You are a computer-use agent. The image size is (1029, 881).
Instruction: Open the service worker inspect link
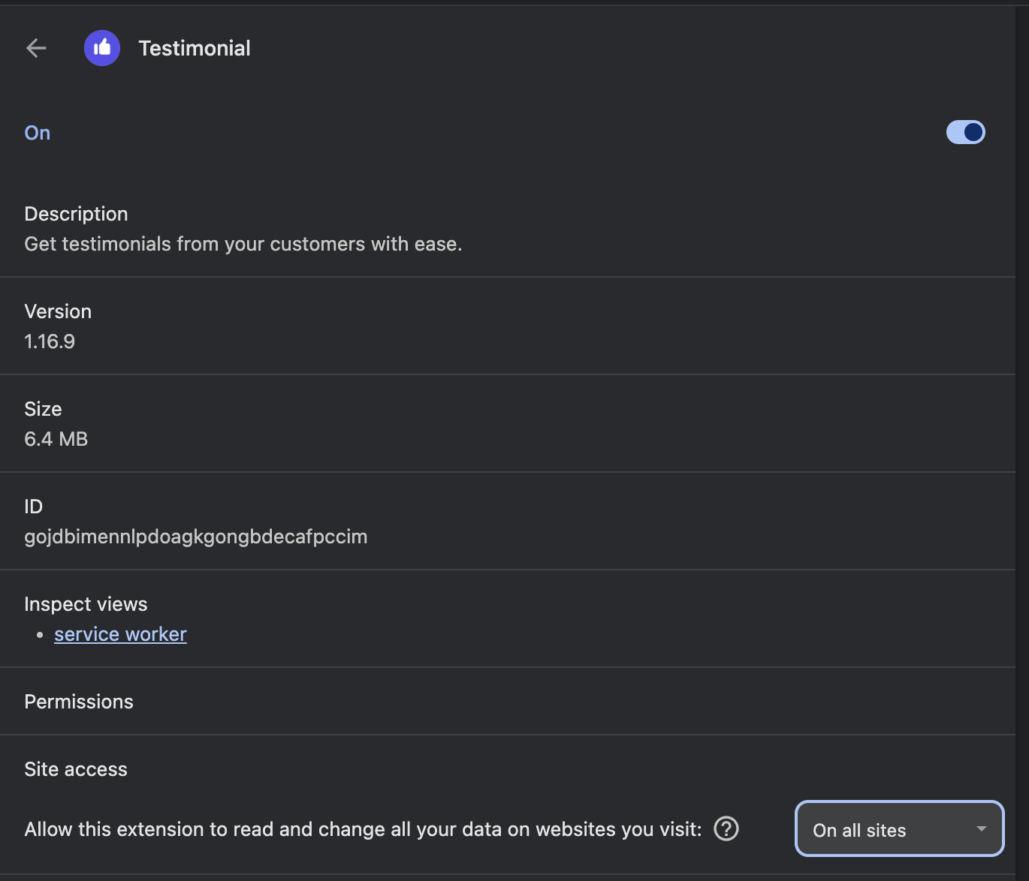[x=120, y=634]
